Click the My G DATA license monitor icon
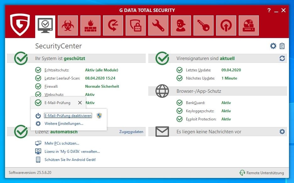This screenshot has width=294, height=183. click(38, 152)
